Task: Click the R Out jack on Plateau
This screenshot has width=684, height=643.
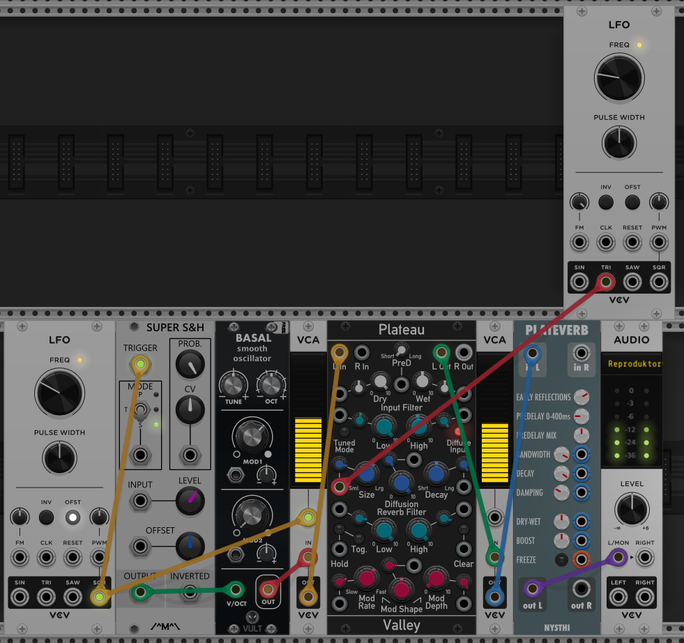Action: click(x=464, y=352)
